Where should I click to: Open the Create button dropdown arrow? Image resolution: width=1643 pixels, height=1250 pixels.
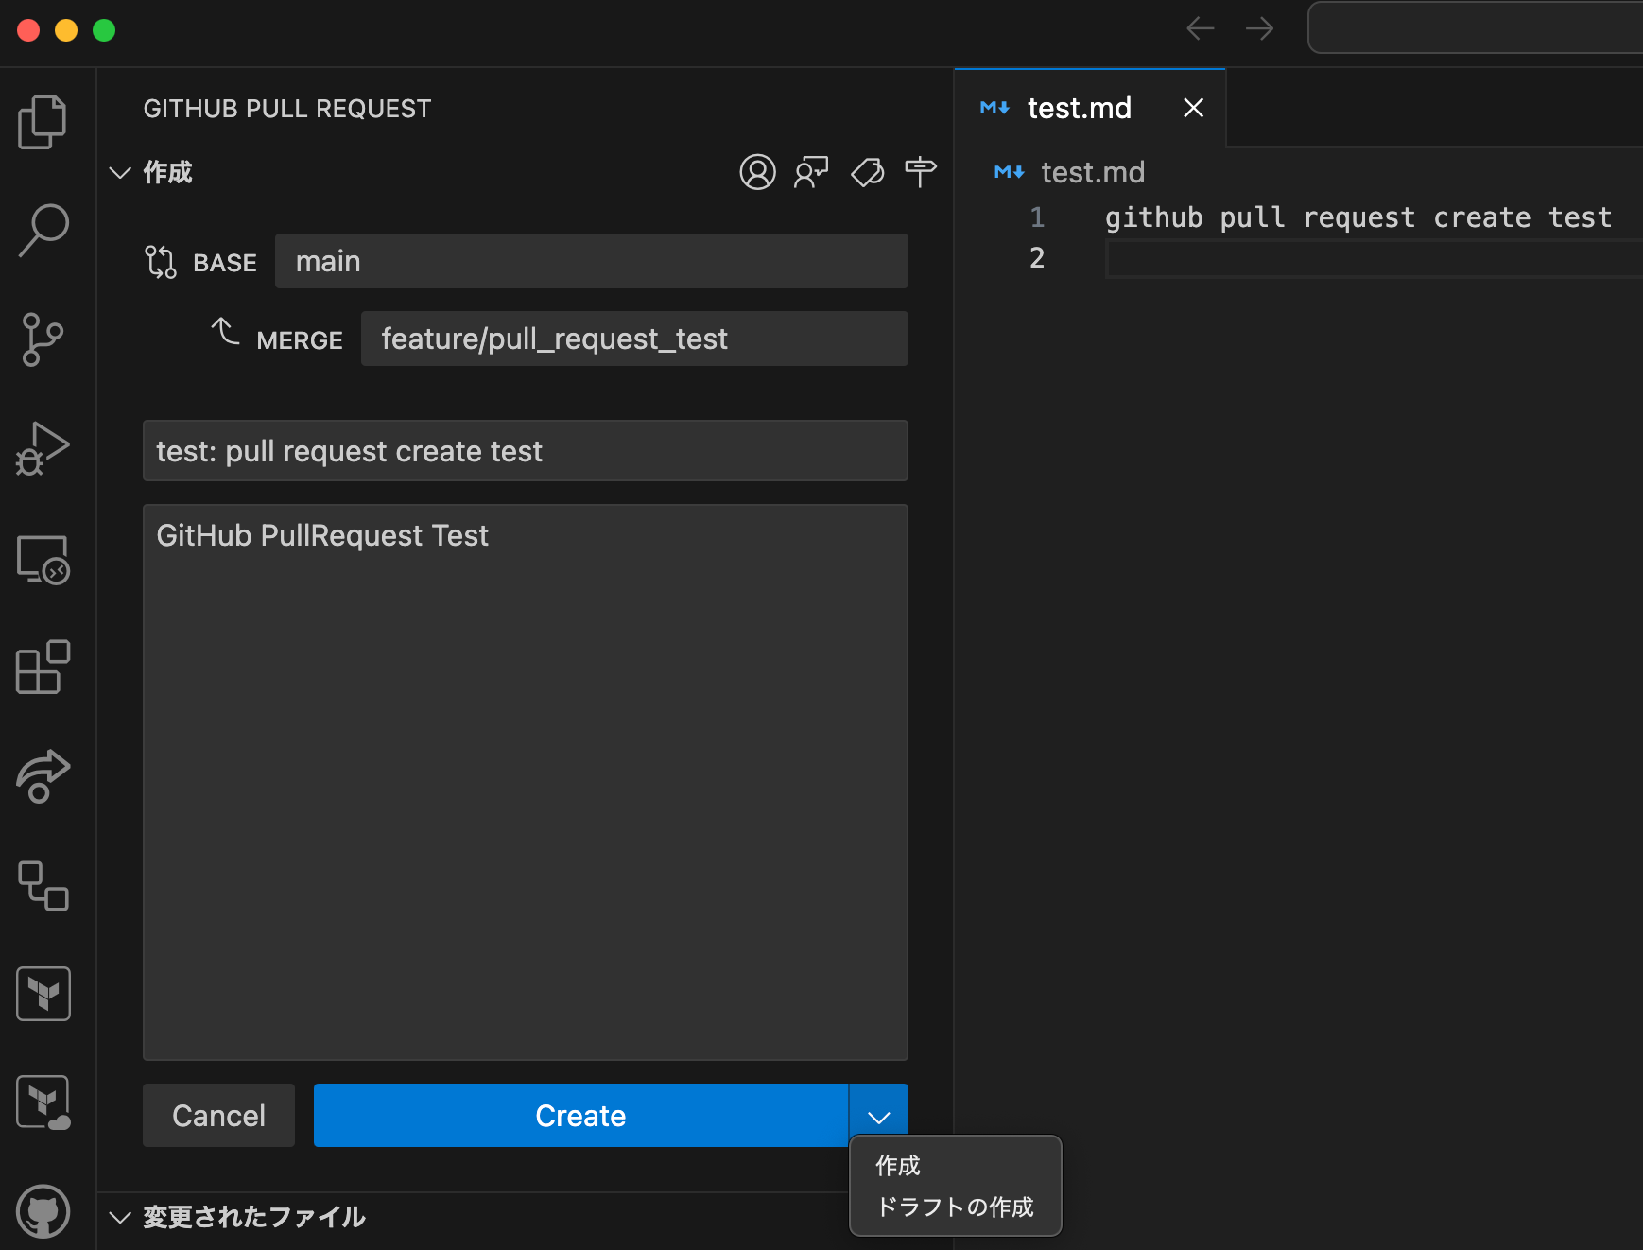879,1115
